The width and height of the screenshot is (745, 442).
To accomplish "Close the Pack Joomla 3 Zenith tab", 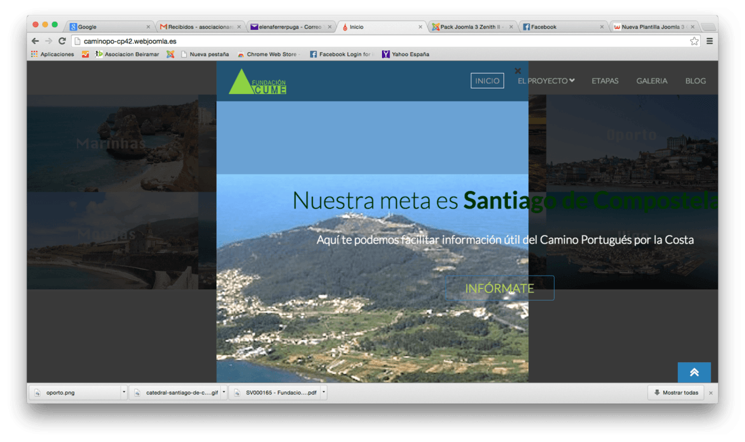I will (x=511, y=27).
